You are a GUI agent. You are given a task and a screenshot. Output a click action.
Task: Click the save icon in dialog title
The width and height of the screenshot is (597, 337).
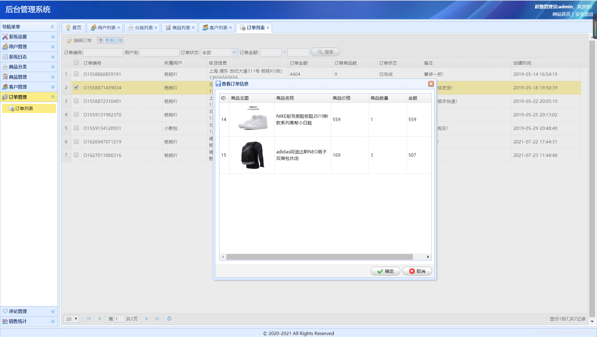pos(218,84)
